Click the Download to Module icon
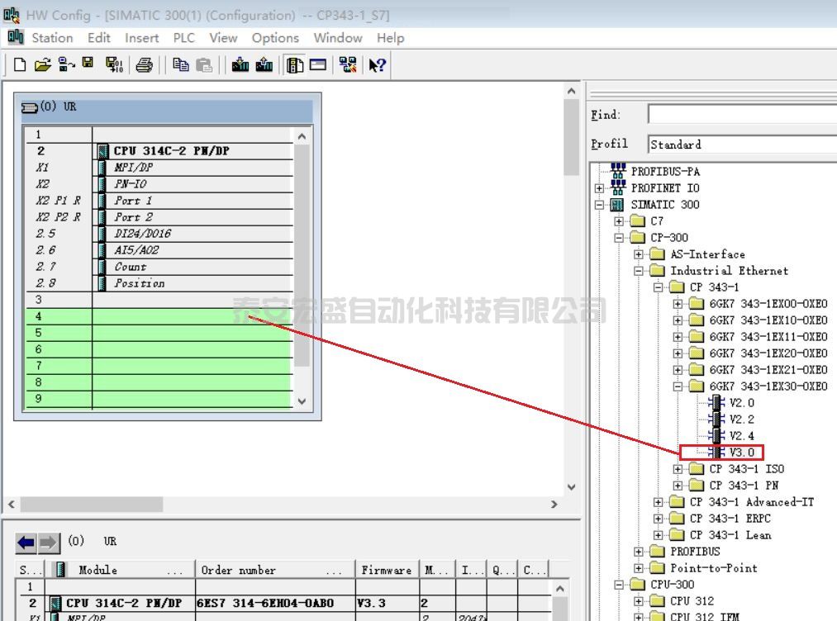The height and width of the screenshot is (621, 837). [x=240, y=65]
